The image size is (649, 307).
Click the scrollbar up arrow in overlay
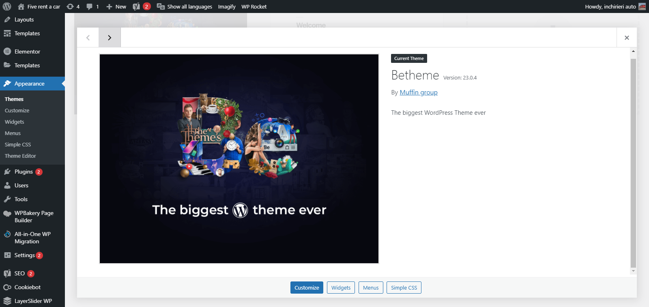pos(633,52)
